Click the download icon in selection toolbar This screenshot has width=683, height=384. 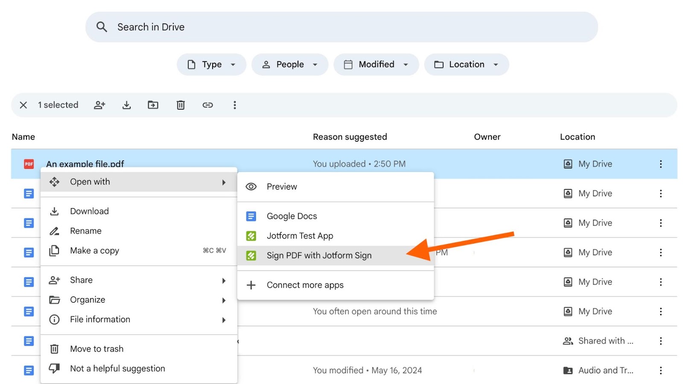tap(126, 105)
